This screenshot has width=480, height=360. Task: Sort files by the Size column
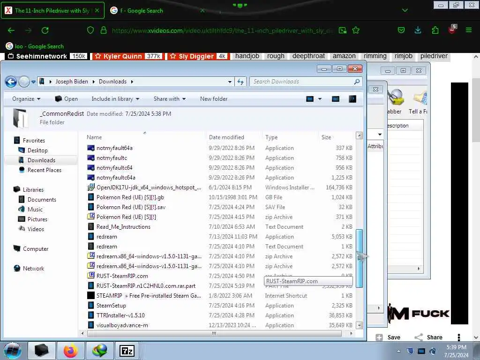pos(326,137)
